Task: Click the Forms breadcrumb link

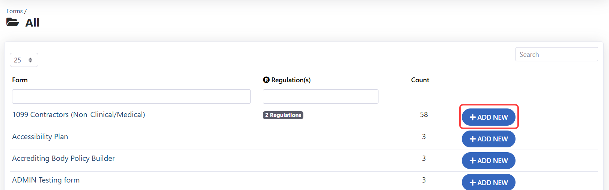Action: click(14, 11)
